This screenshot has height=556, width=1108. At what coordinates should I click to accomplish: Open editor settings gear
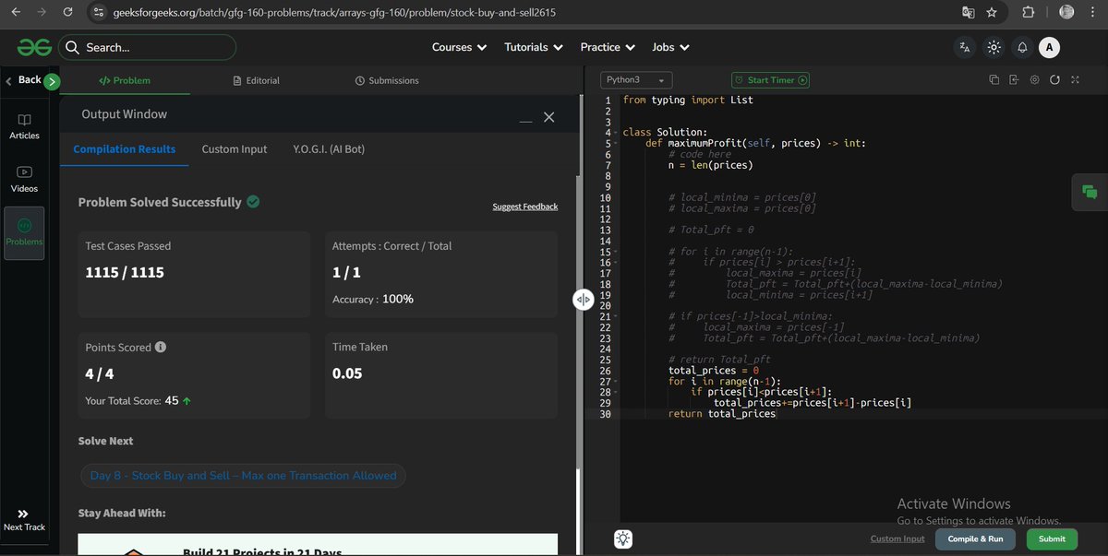[1034, 80]
